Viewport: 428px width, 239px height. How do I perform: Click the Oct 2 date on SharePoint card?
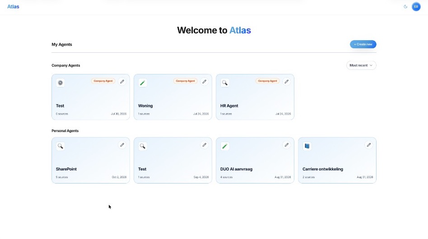pos(119,177)
